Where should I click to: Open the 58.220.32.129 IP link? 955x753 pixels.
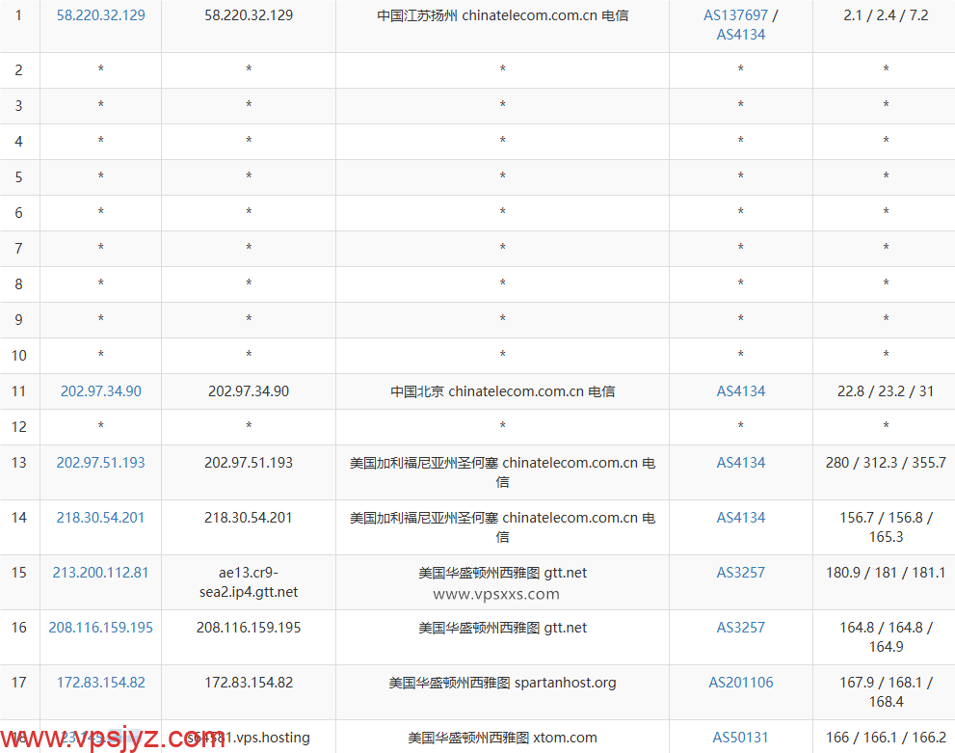(x=100, y=15)
